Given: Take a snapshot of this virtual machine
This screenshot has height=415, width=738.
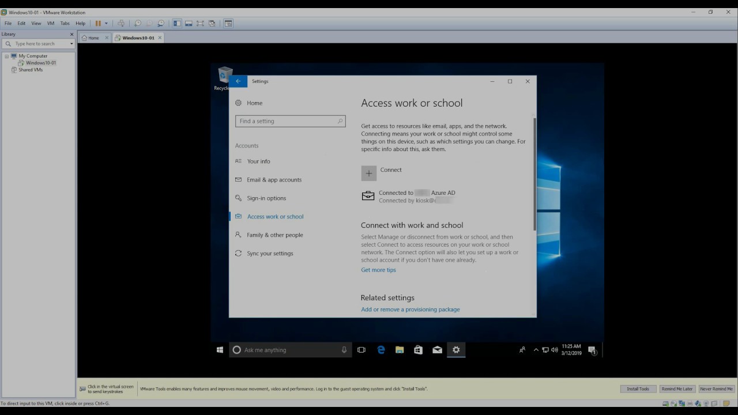Looking at the screenshot, I should (138, 24).
